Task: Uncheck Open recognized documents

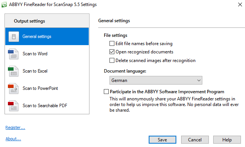Action: (x=112, y=52)
